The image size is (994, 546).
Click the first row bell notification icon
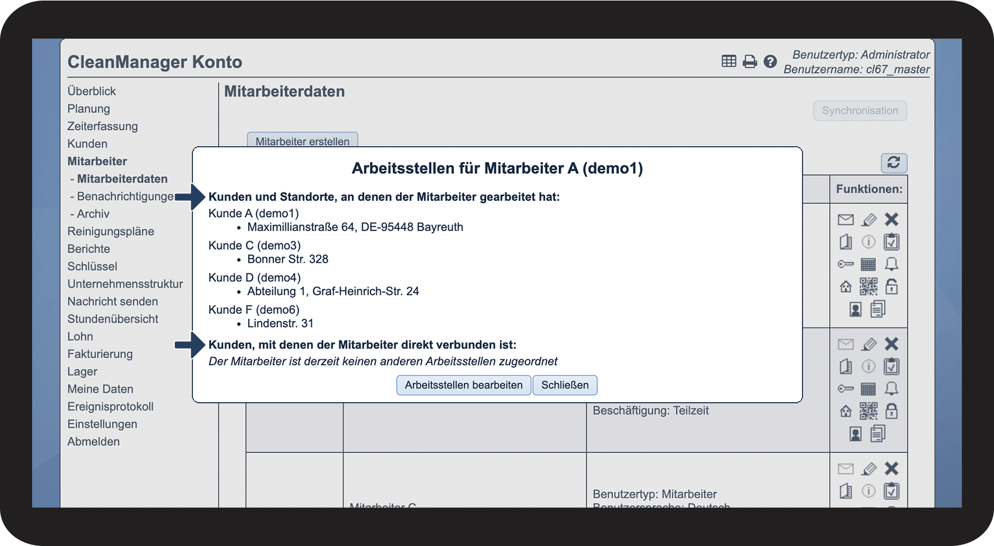click(892, 264)
